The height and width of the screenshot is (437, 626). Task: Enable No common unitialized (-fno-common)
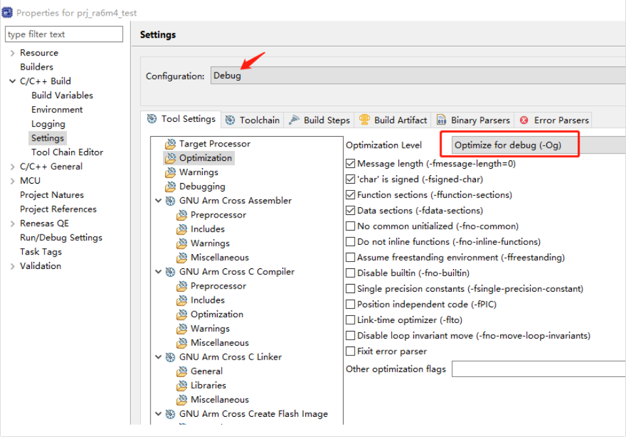pos(350,226)
